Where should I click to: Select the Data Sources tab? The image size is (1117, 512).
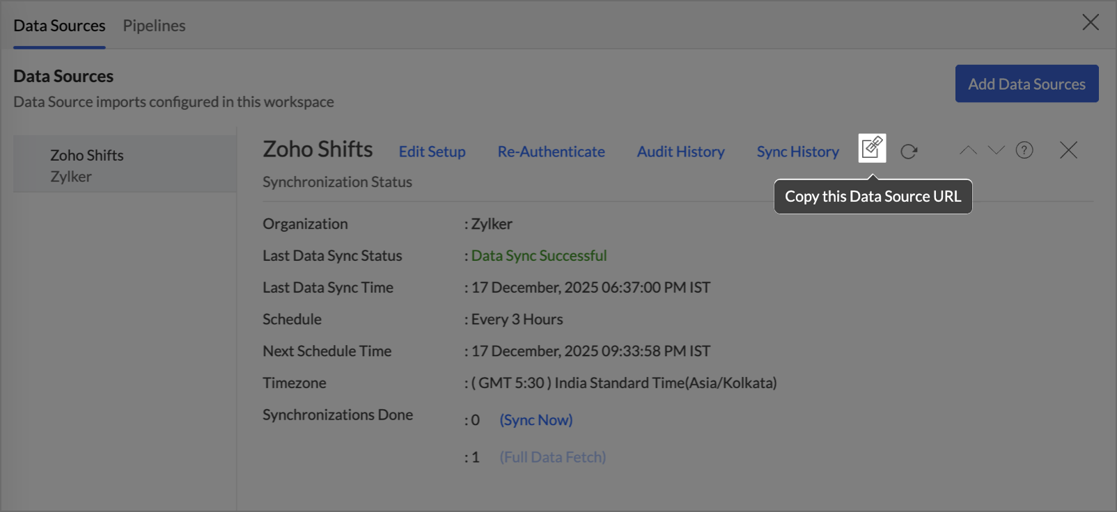tap(59, 26)
